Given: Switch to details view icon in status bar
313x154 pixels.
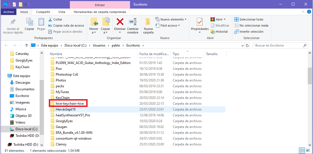Looking at the screenshot, I should tap(301, 151).
